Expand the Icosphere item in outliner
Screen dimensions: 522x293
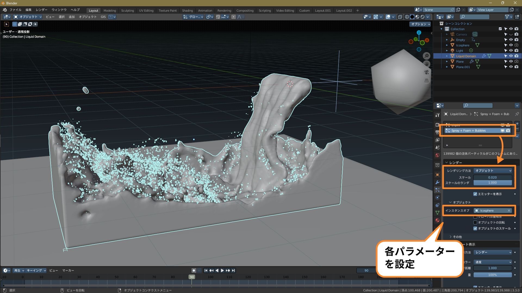click(447, 45)
